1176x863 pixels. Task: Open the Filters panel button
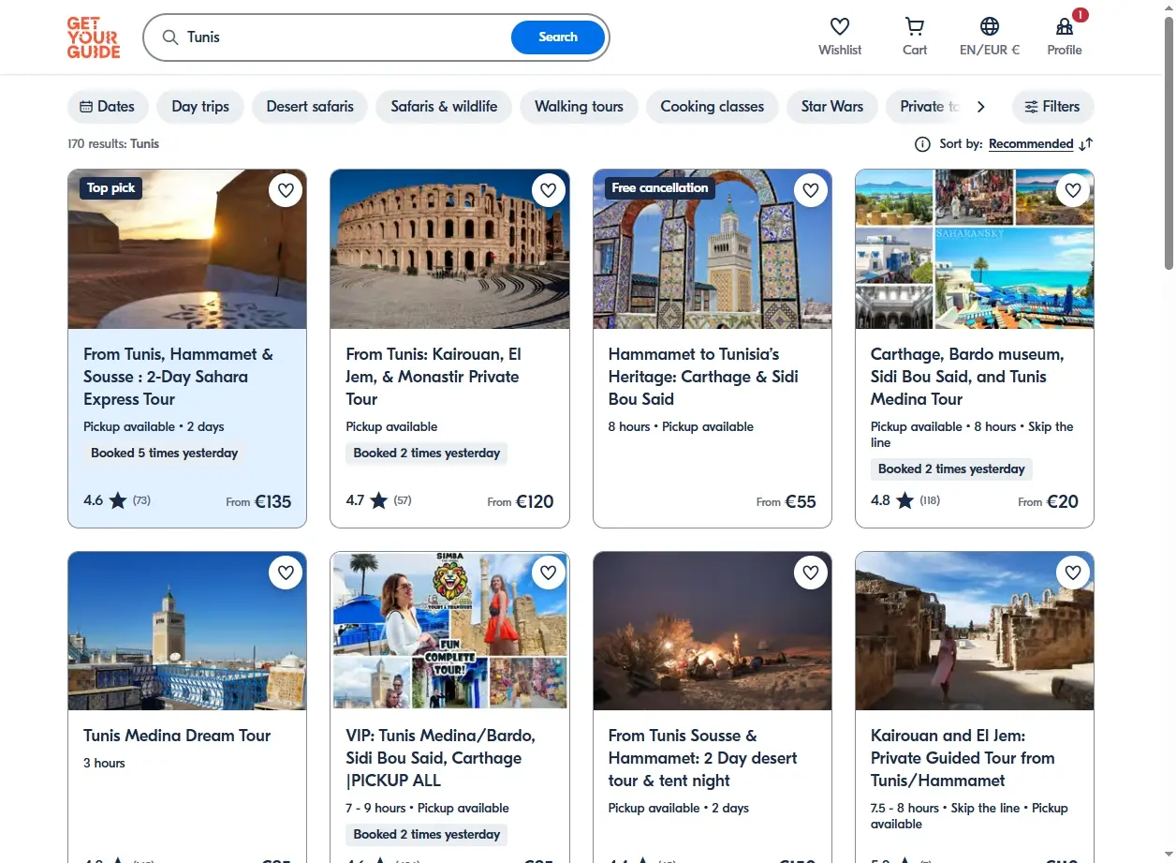[1052, 107]
